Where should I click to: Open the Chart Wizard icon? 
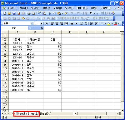108,13
